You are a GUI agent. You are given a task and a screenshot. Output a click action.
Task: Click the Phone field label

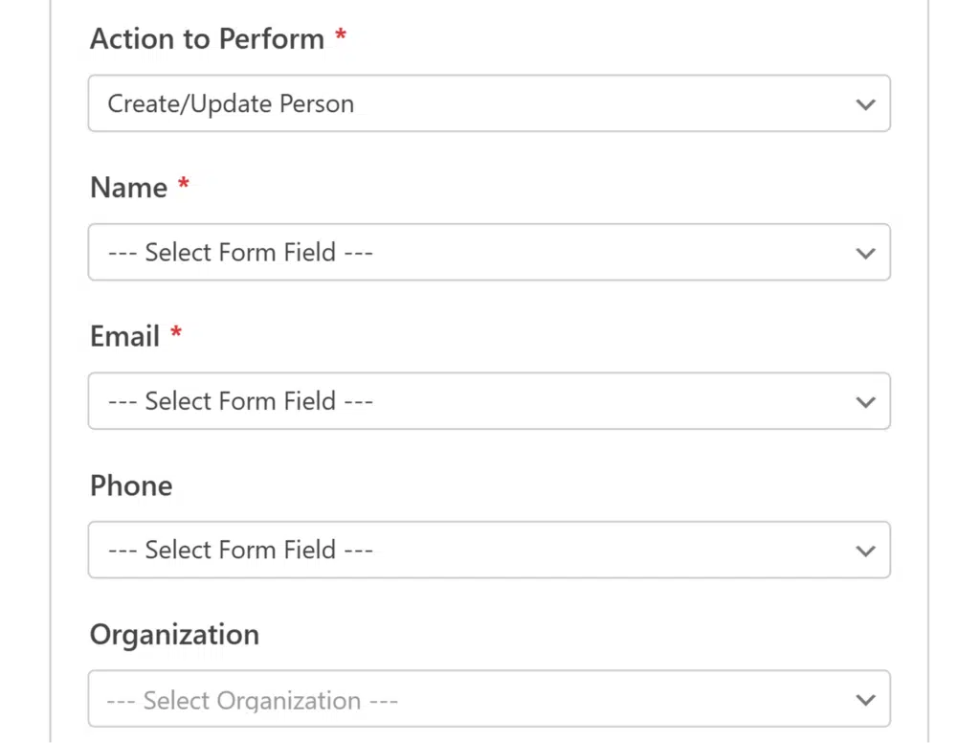coord(131,485)
